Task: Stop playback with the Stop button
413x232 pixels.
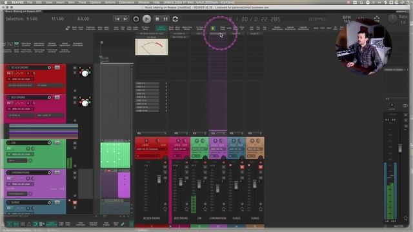Action: click(157, 19)
